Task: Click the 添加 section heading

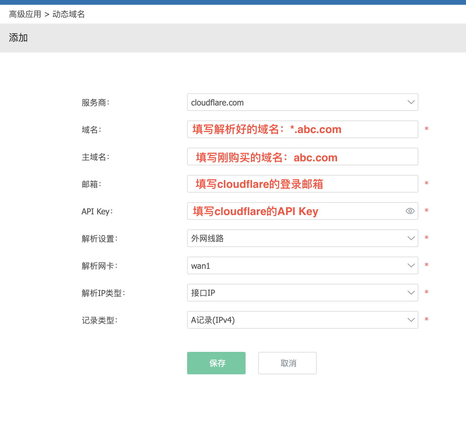Action: tap(18, 38)
